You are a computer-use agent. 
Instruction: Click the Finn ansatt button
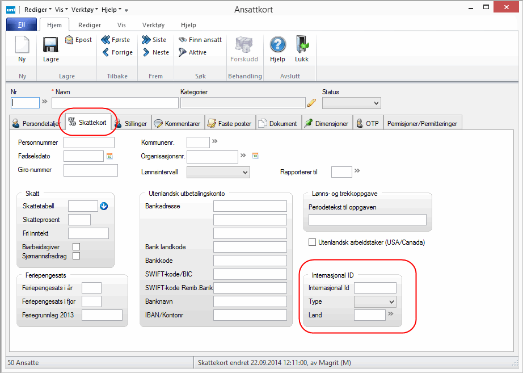point(200,40)
